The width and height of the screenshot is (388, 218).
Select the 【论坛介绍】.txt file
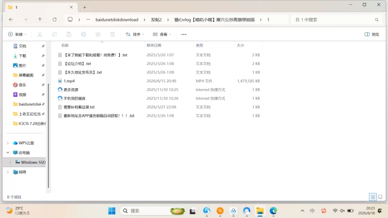pos(78,64)
